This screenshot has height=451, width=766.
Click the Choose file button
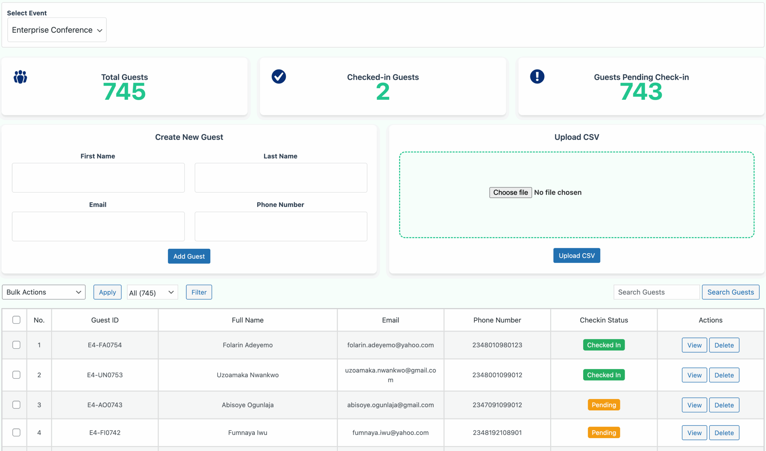(510, 192)
